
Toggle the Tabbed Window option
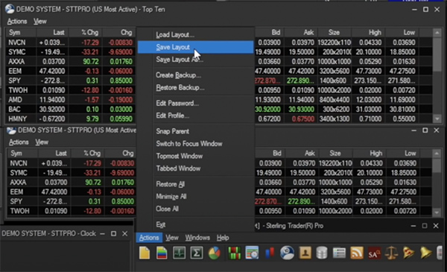click(195, 168)
